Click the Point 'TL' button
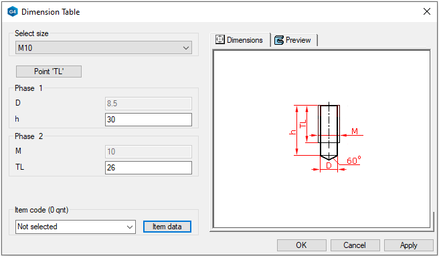The width and height of the screenshot is (439, 258). [49, 72]
